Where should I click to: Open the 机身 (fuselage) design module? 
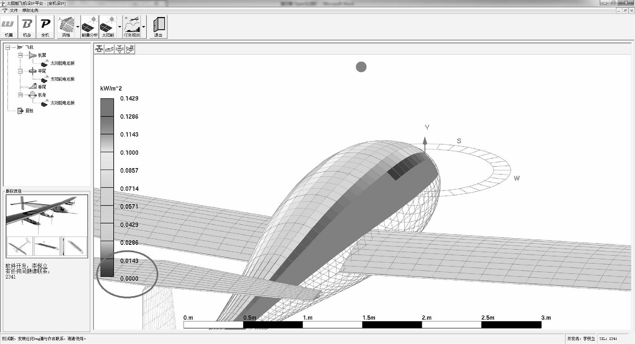(27, 27)
